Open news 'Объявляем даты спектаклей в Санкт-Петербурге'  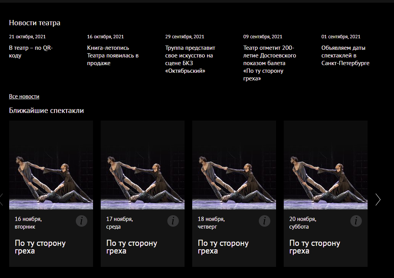tap(345, 56)
